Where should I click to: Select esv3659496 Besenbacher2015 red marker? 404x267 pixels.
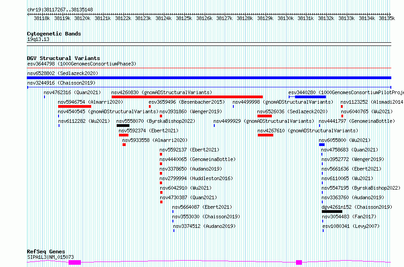click(x=150, y=106)
